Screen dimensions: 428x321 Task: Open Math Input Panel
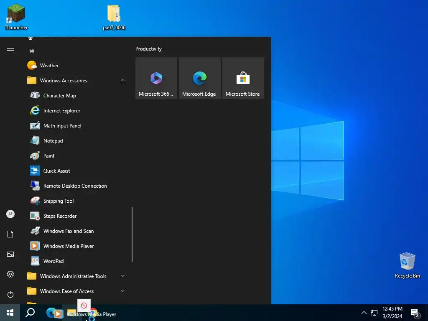(76, 125)
